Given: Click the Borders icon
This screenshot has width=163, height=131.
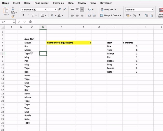Looking at the screenshot, I should tap(42, 15).
